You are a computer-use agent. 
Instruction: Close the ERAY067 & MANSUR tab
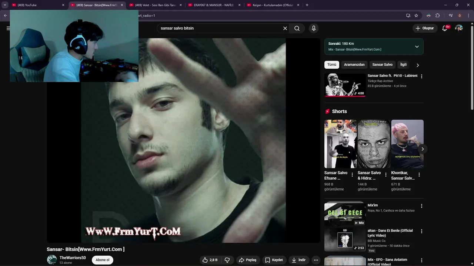coord(239,5)
